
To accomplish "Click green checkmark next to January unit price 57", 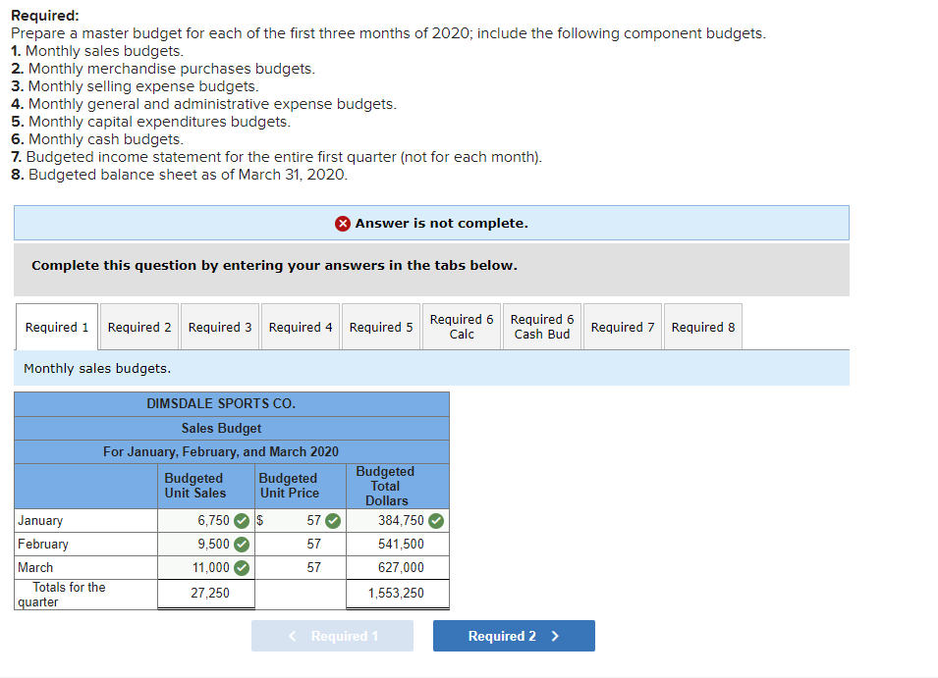I will (x=333, y=521).
